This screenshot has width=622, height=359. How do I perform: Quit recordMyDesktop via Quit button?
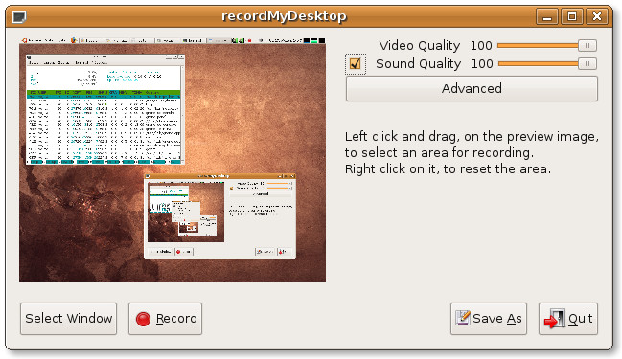(568, 319)
